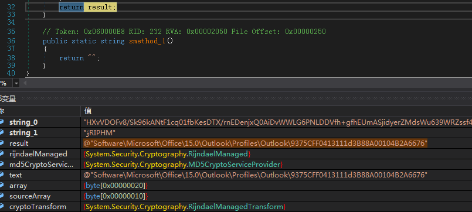Select the rijndaelManaged variable name
The image size is (472, 212).
point(38,154)
